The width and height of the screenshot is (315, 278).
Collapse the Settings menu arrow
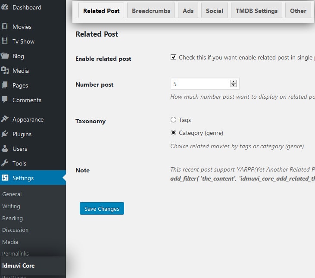tap(64, 178)
